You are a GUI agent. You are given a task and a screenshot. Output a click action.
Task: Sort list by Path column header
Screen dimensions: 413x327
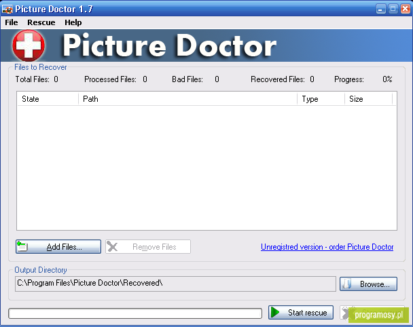click(187, 99)
